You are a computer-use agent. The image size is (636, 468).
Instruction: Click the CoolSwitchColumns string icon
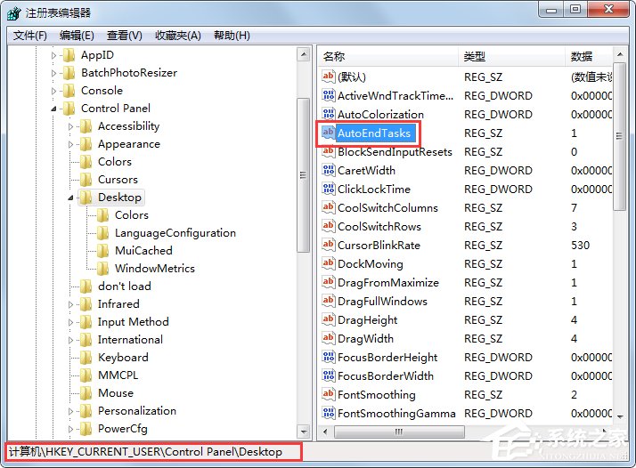pos(328,207)
